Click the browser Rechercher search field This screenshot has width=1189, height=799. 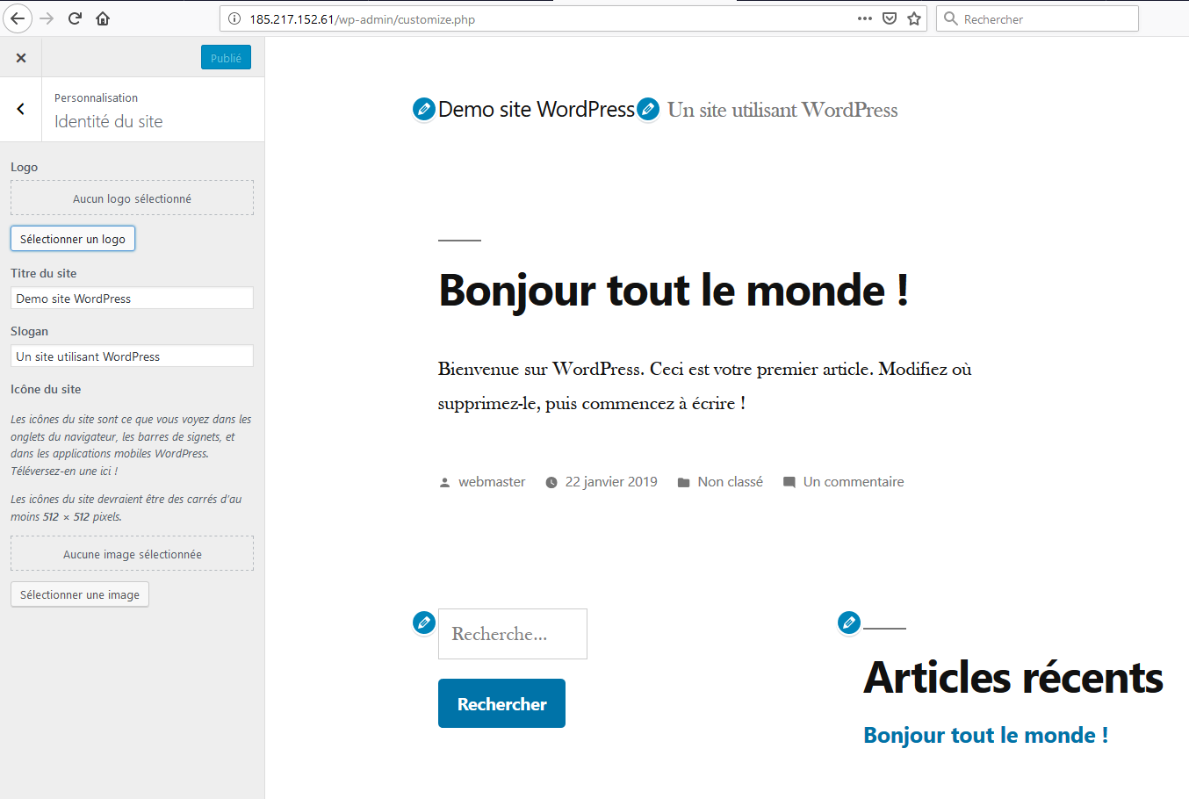[1037, 18]
